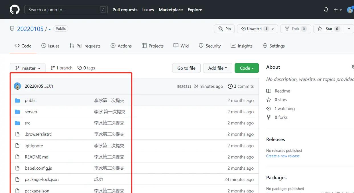The height and width of the screenshot is (193, 354).
Task: Open the notifications bell icon
Action: (x=326, y=9)
